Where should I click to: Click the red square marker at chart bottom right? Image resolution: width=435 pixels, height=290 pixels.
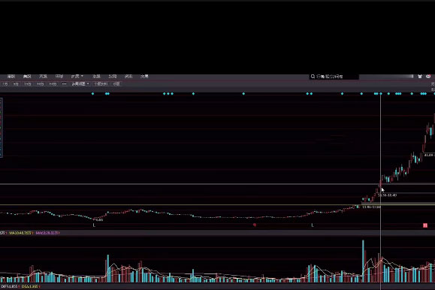(425, 225)
